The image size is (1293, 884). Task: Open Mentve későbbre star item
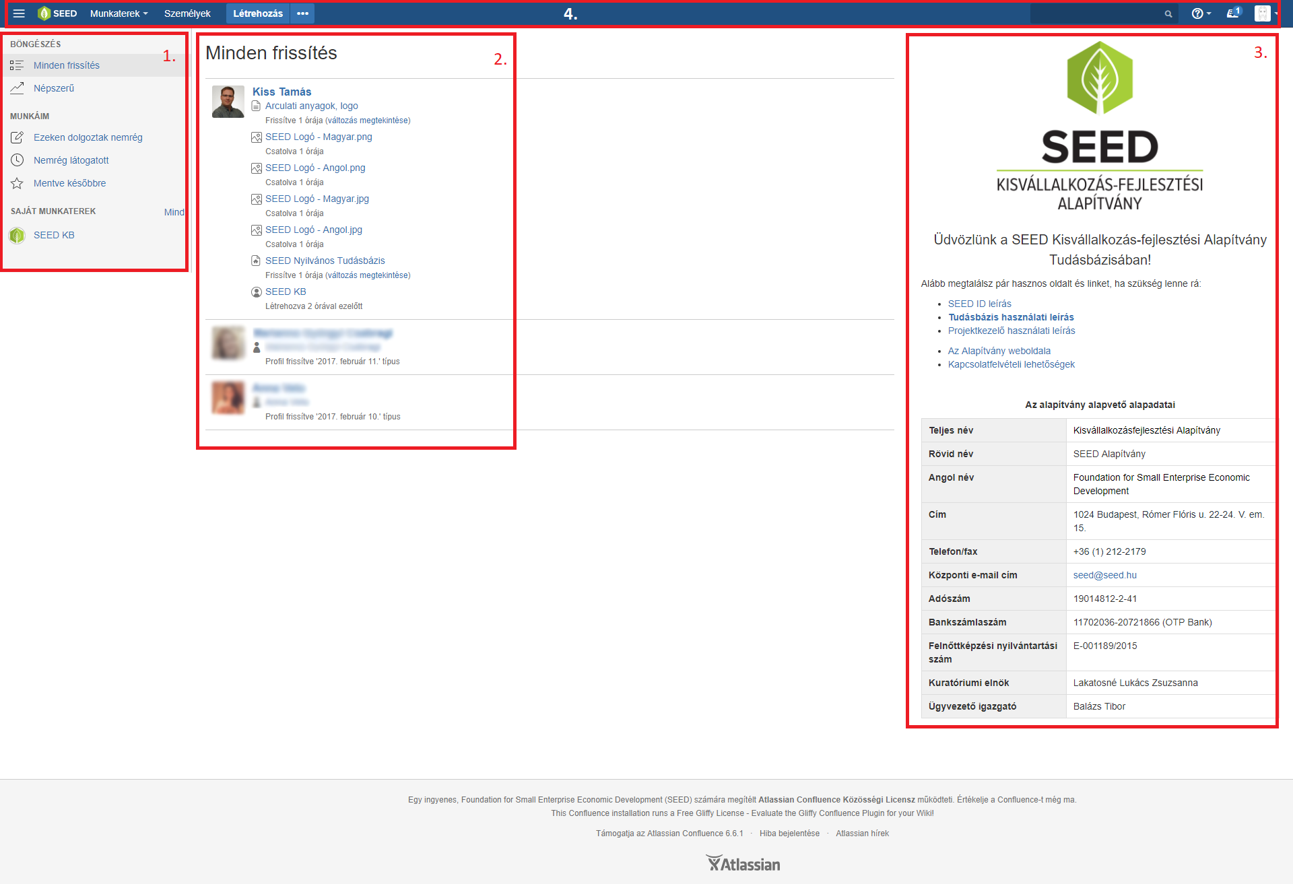click(x=69, y=183)
